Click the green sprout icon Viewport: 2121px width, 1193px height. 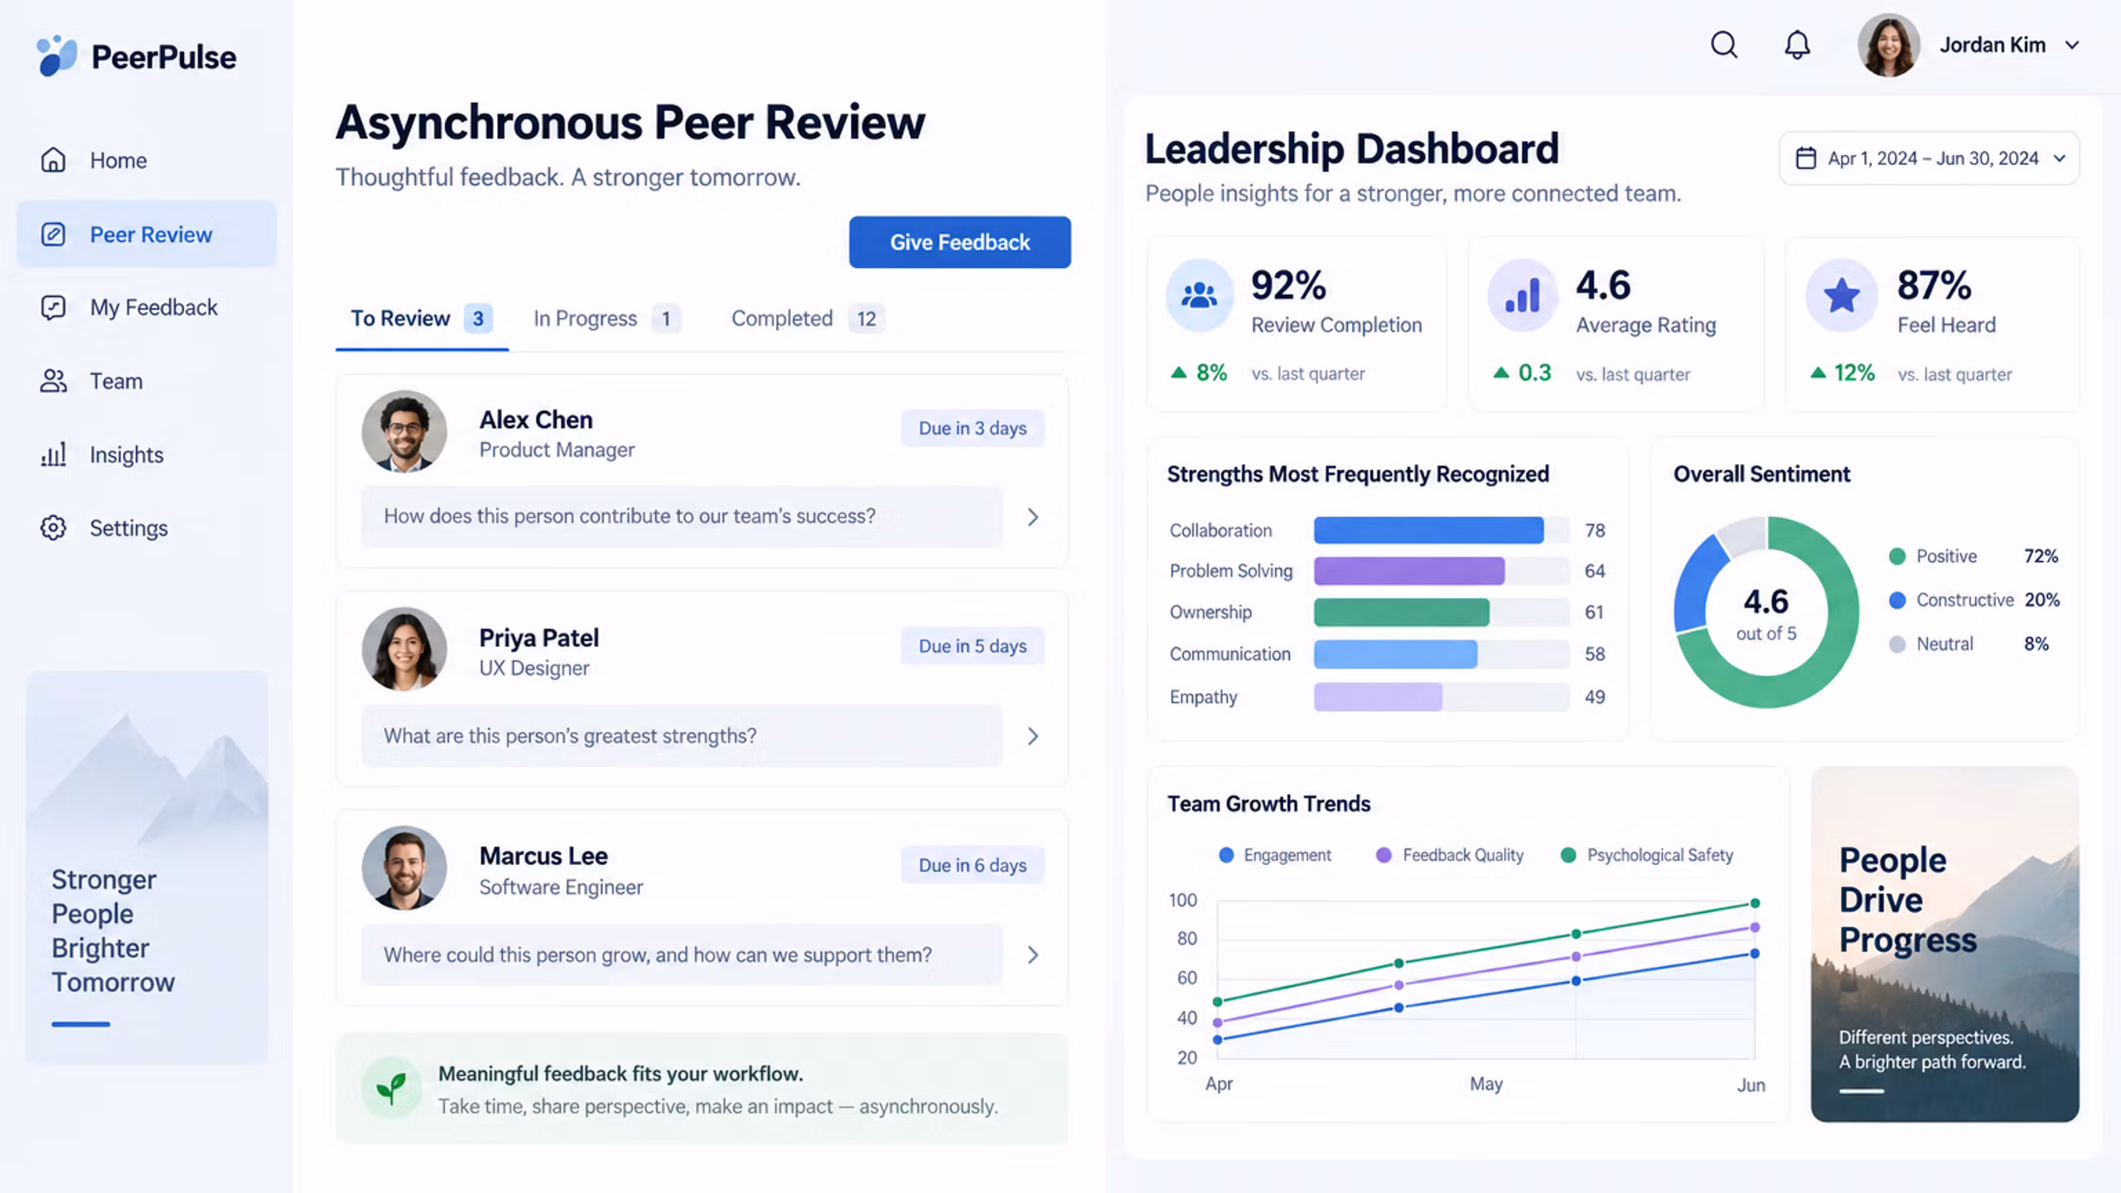pos(391,1087)
